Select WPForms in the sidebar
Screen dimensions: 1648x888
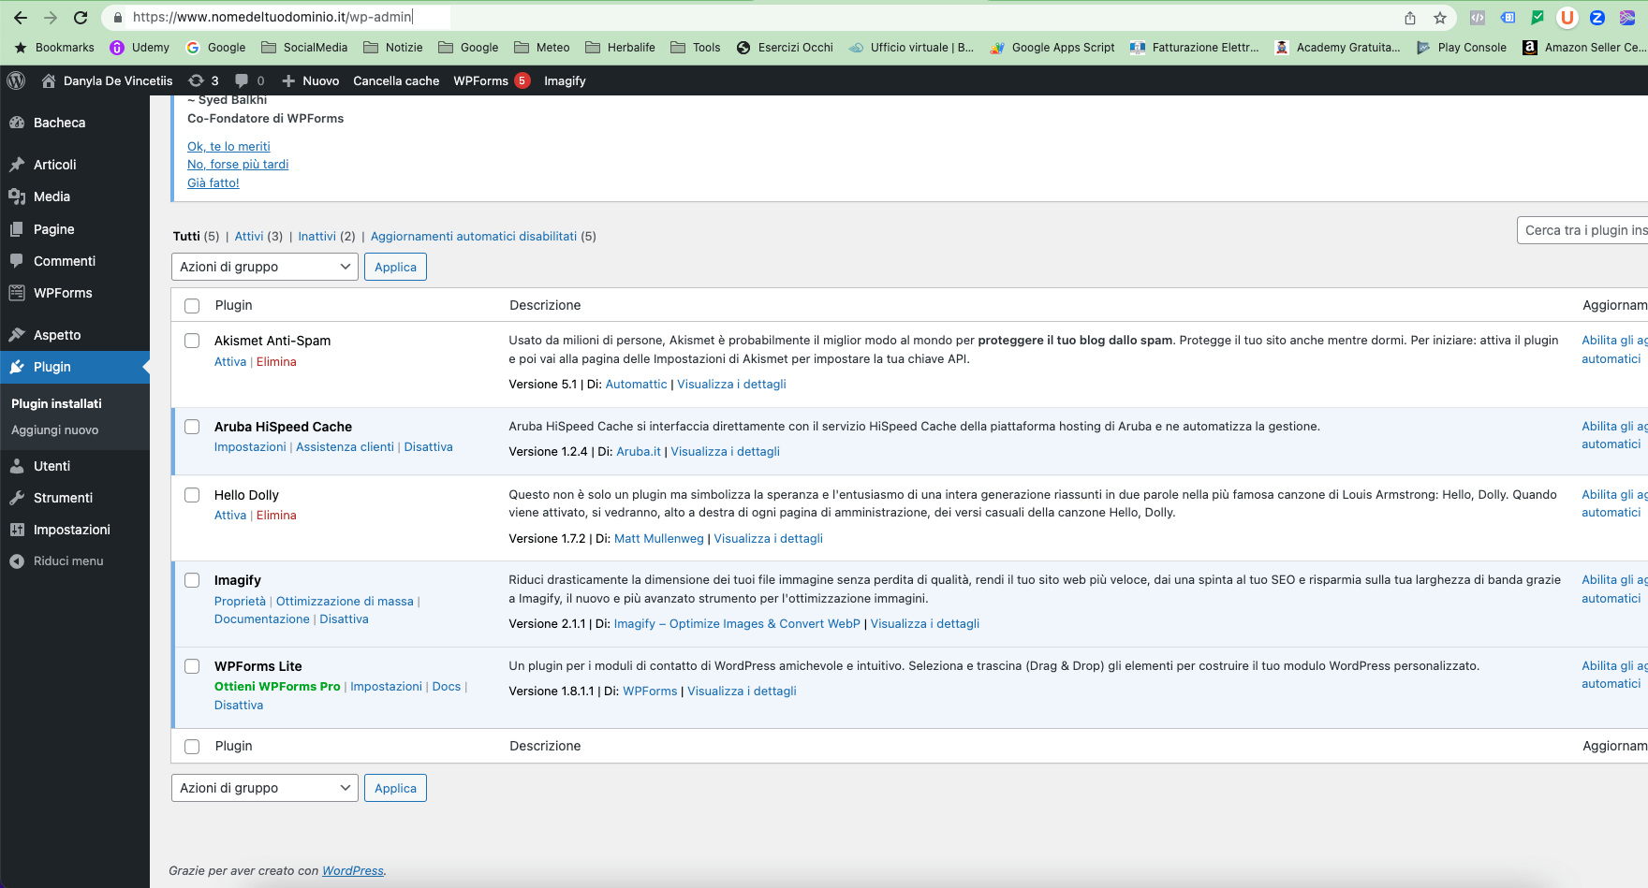click(x=61, y=293)
